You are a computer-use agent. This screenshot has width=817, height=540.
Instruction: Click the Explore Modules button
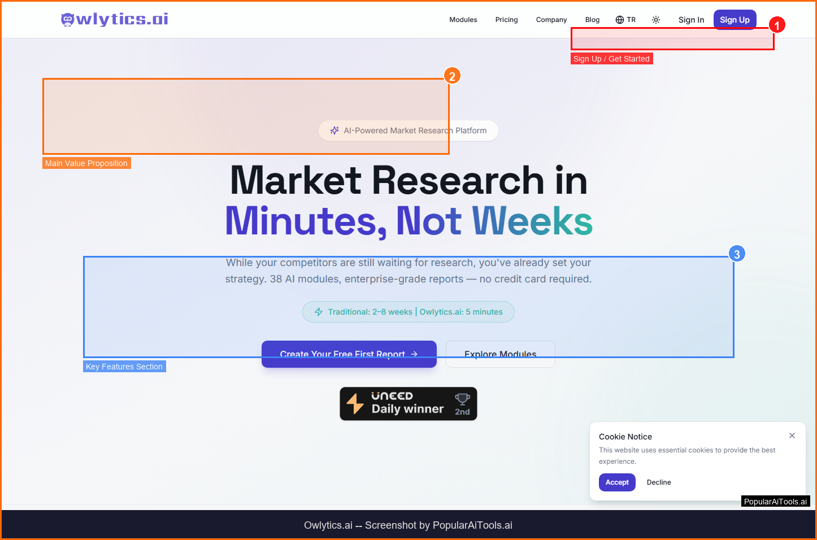[x=501, y=354]
